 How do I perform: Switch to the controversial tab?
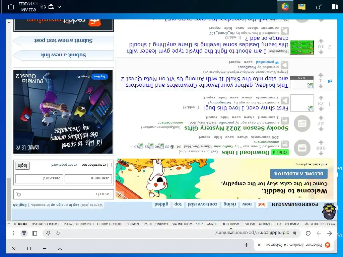[203, 204]
